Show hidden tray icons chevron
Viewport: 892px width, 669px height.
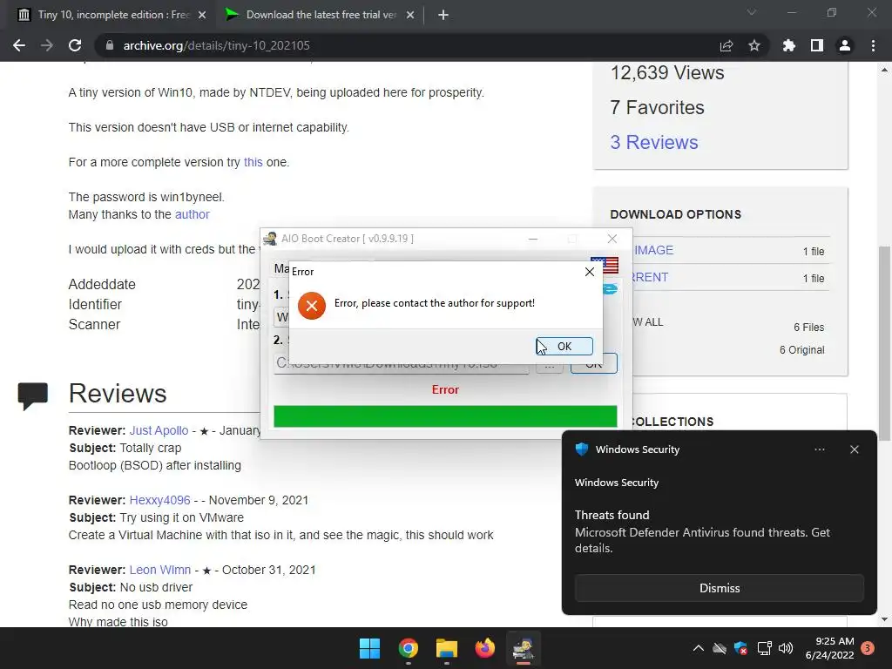[698, 648]
